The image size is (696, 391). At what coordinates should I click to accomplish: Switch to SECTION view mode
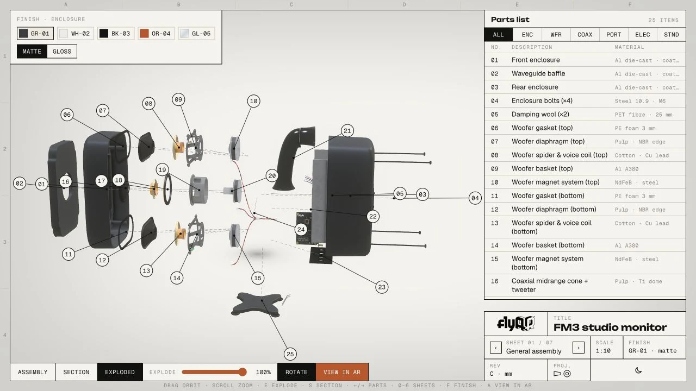76,372
